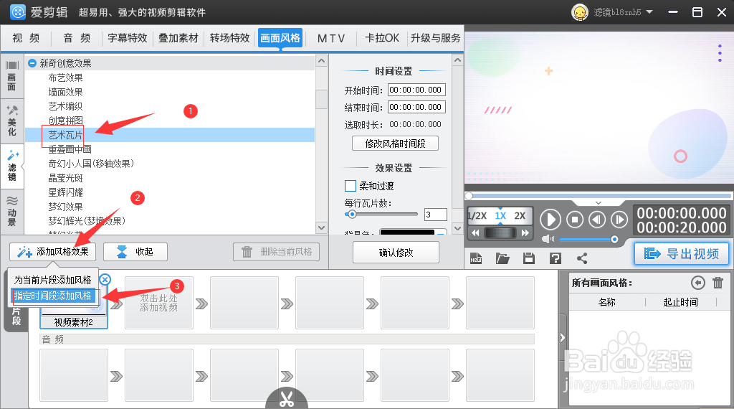Click the scissors cut icon
The height and width of the screenshot is (409, 734).
click(x=287, y=399)
